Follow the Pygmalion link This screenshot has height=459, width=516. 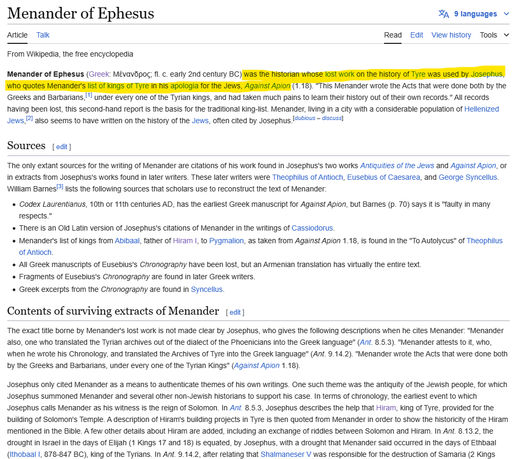pyautogui.click(x=226, y=241)
